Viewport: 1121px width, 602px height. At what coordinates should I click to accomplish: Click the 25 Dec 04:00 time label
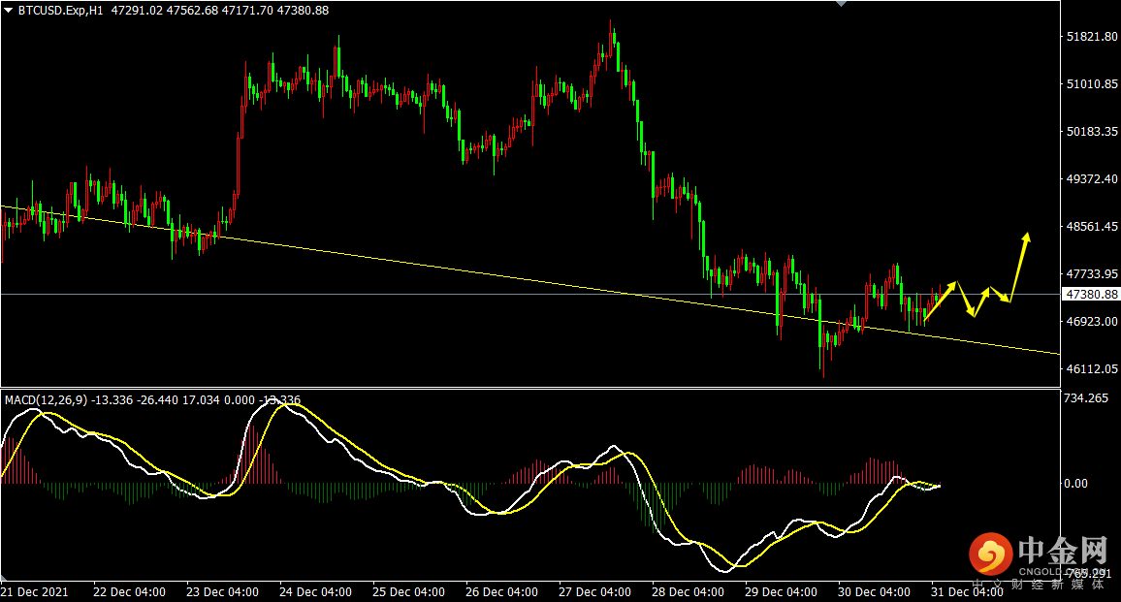(408, 592)
